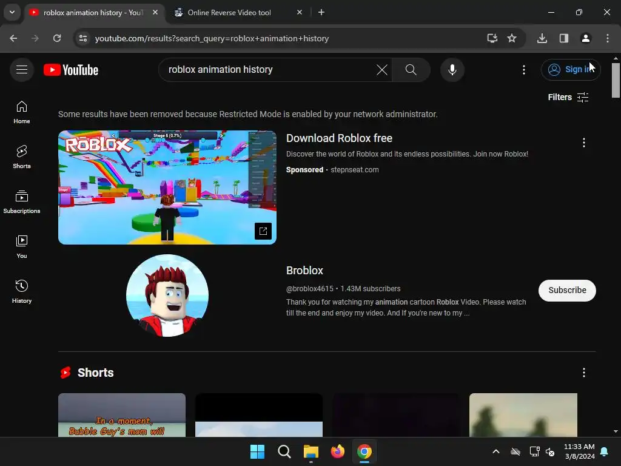
Task: Open the Broblox channel avatar
Action: (x=167, y=295)
